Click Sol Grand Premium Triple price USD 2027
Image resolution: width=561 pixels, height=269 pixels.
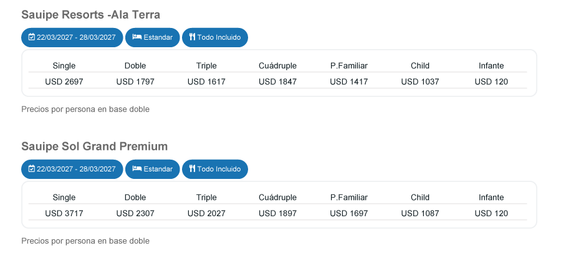(206, 213)
